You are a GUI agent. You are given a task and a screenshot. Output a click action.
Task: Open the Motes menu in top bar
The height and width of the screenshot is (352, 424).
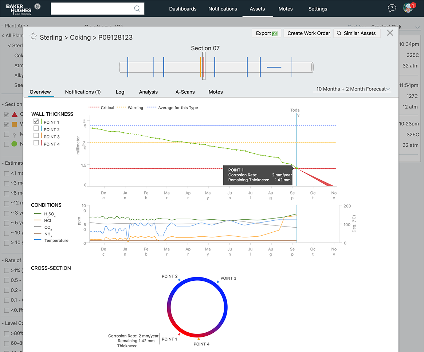tap(286, 9)
